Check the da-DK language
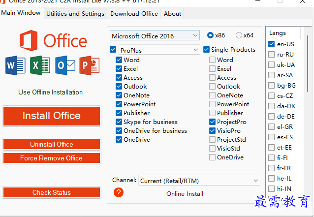 (x=271, y=106)
